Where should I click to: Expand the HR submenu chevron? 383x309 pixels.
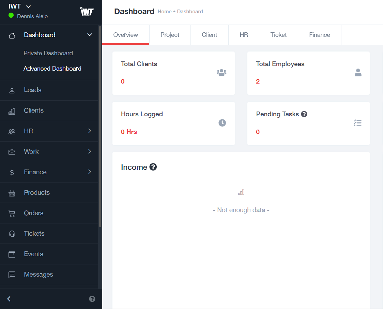[90, 131]
